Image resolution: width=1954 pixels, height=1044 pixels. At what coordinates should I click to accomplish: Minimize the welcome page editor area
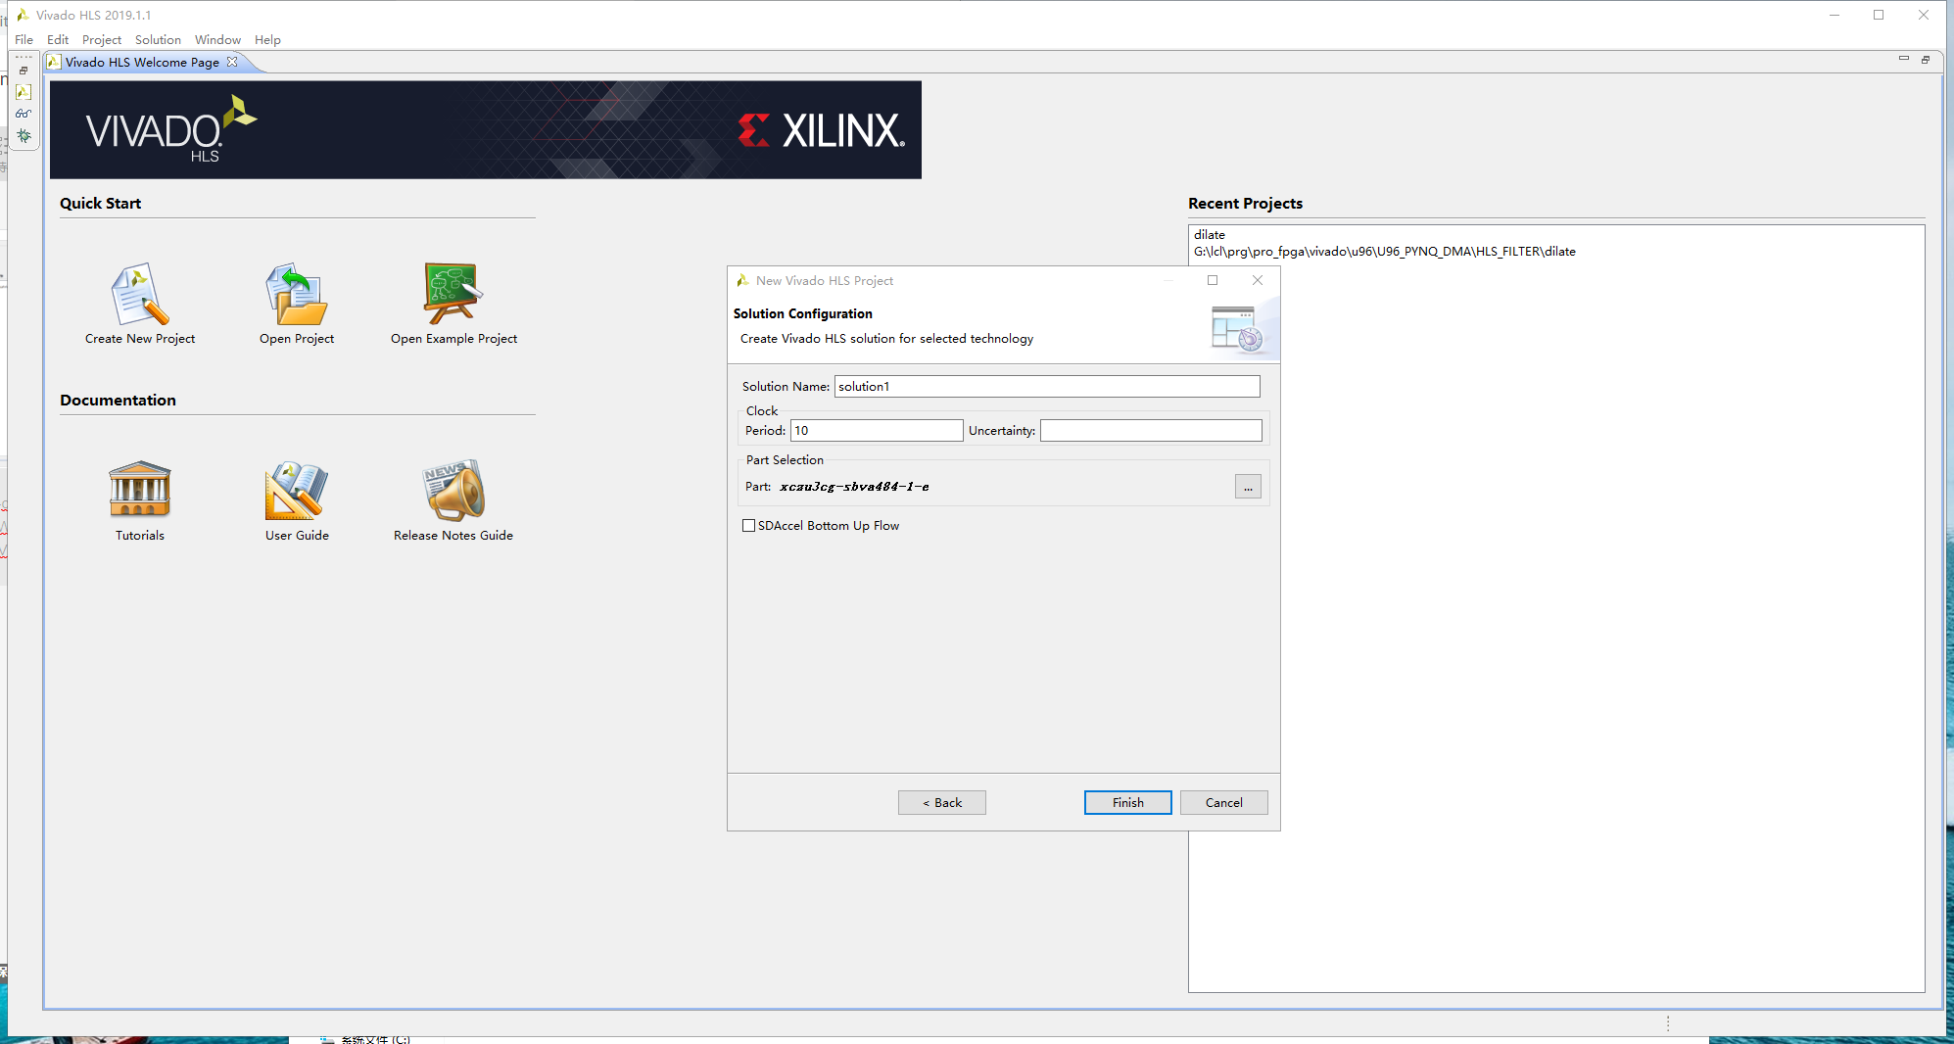pyautogui.click(x=1904, y=60)
